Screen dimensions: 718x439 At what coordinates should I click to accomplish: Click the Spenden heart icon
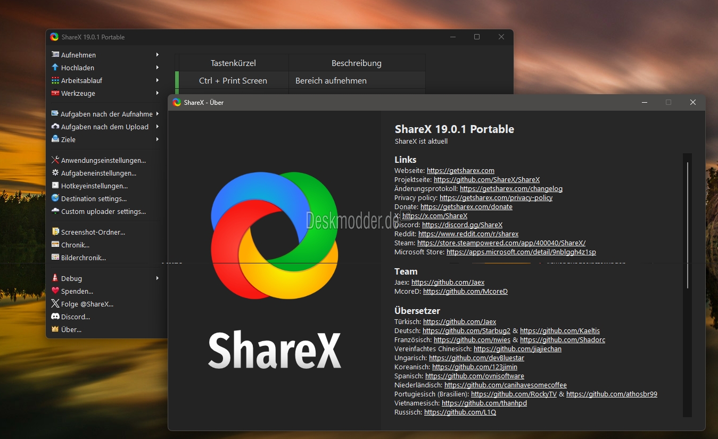coord(55,291)
